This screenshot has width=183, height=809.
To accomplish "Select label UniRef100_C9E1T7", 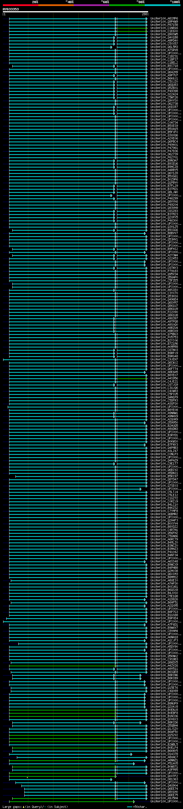I will pyautogui.click(x=164, y=464).
